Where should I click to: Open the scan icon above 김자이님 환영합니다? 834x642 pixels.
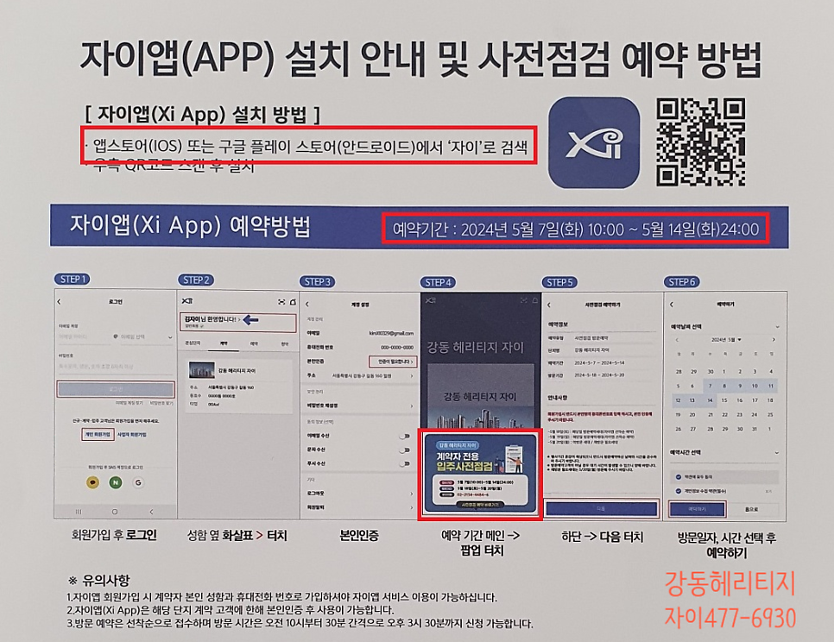(x=281, y=302)
